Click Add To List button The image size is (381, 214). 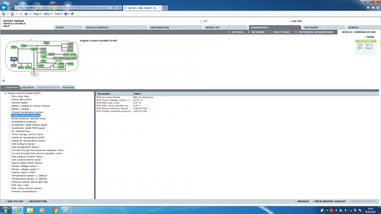point(15,201)
